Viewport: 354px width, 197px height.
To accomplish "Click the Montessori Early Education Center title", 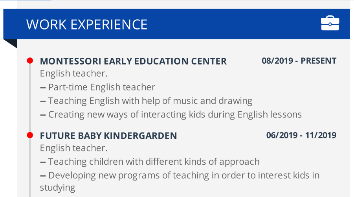I will point(133,61).
